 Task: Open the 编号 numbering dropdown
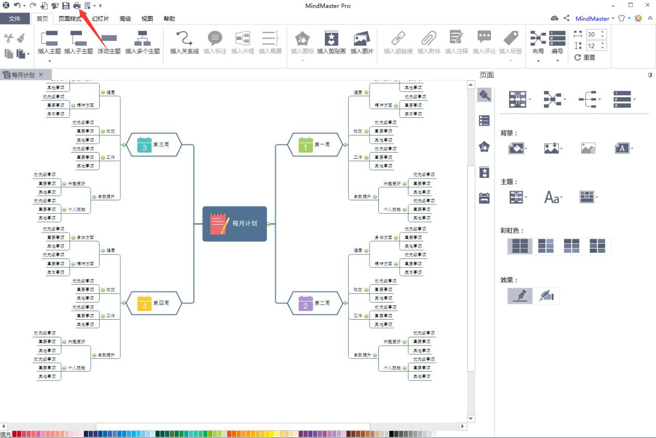click(557, 61)
